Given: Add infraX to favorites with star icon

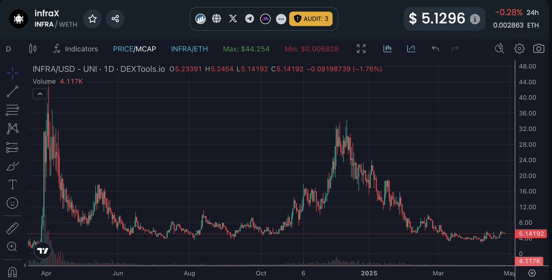Looking at the screenshot, I should [92, 18].
